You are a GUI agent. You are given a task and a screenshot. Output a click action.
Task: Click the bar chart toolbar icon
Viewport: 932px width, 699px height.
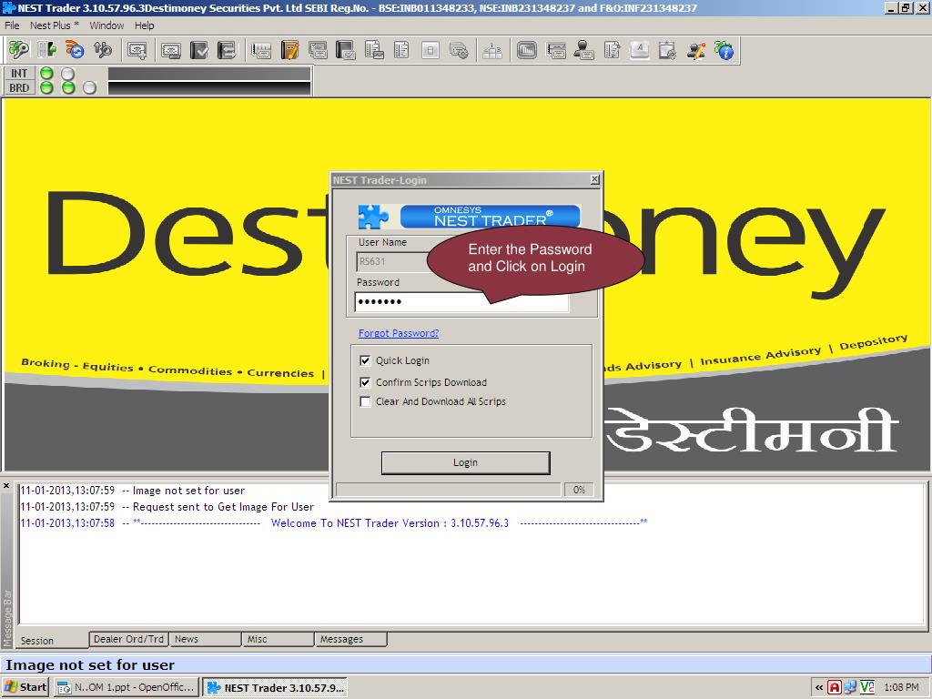click(526, 50)
